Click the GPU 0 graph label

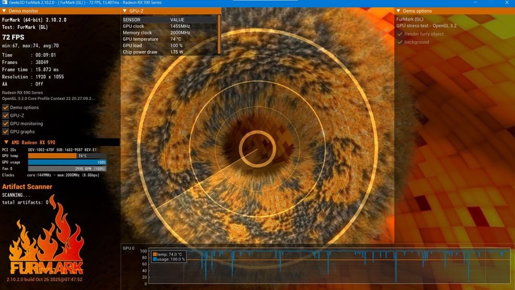tap(129, 248)
